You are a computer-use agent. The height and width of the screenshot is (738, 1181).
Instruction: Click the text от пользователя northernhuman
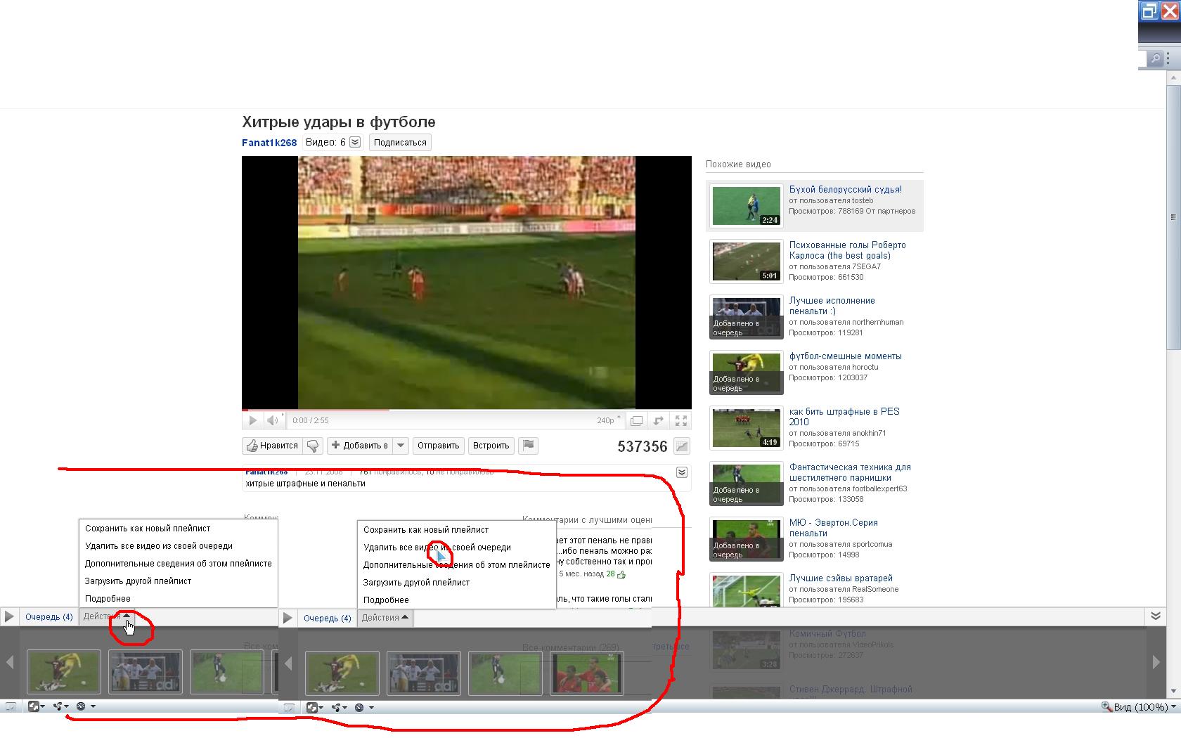pos(846,323)
